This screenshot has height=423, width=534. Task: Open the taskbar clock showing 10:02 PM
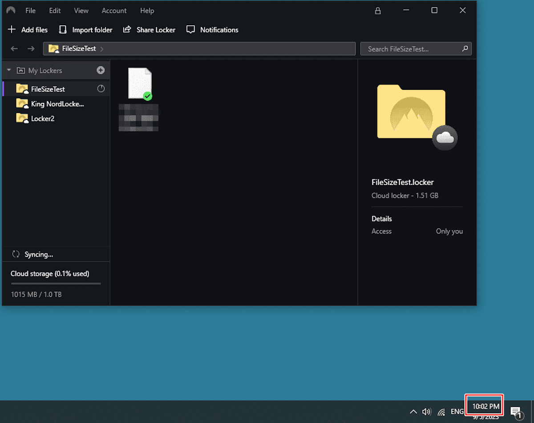pyautogui.click(x=485, y=407)
